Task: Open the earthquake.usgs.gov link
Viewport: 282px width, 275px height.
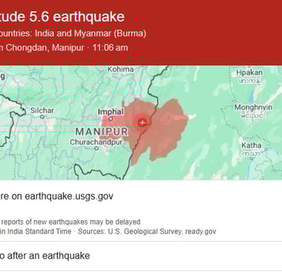Action: click(x=56, y=196)
